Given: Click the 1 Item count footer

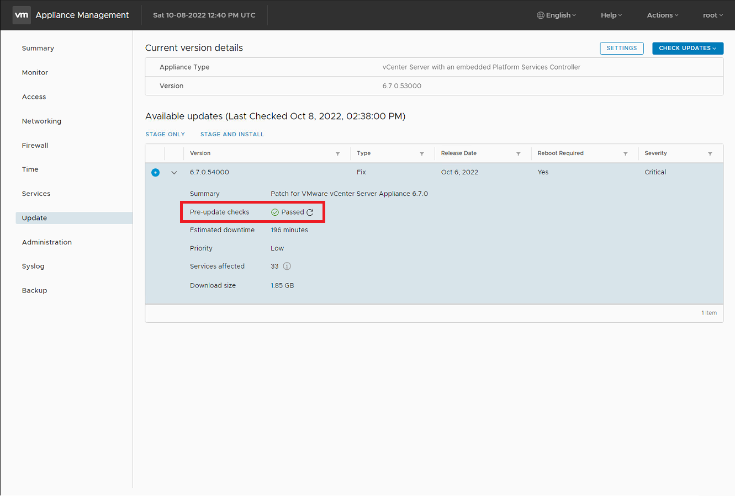Looking at the screenshot, I should 709,313.
